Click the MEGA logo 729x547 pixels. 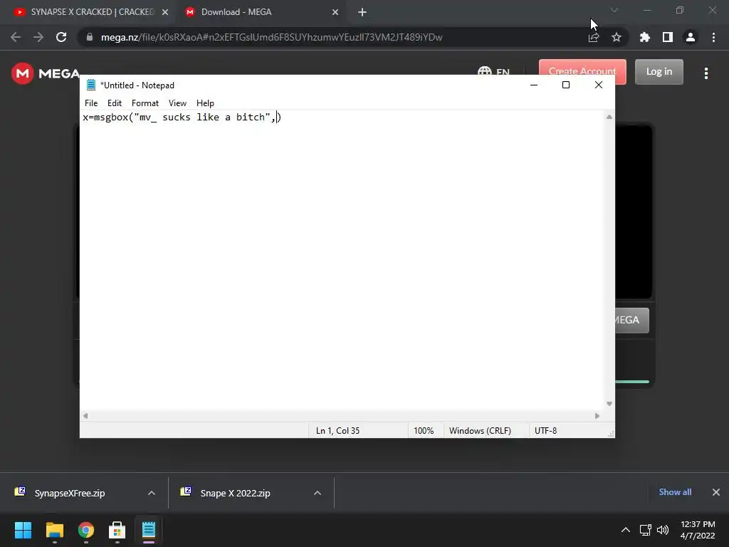tap(46, 73)
